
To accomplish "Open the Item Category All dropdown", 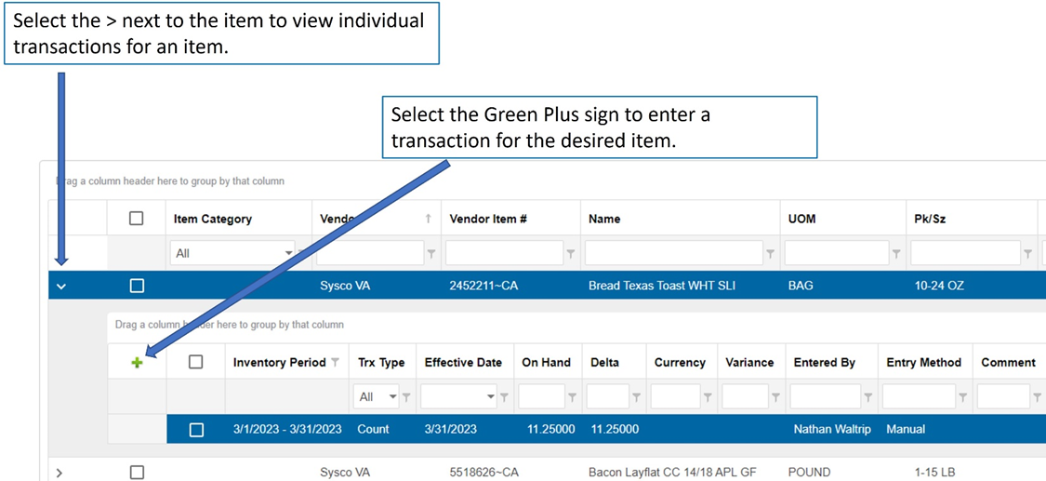I will [x=288, y=253].
